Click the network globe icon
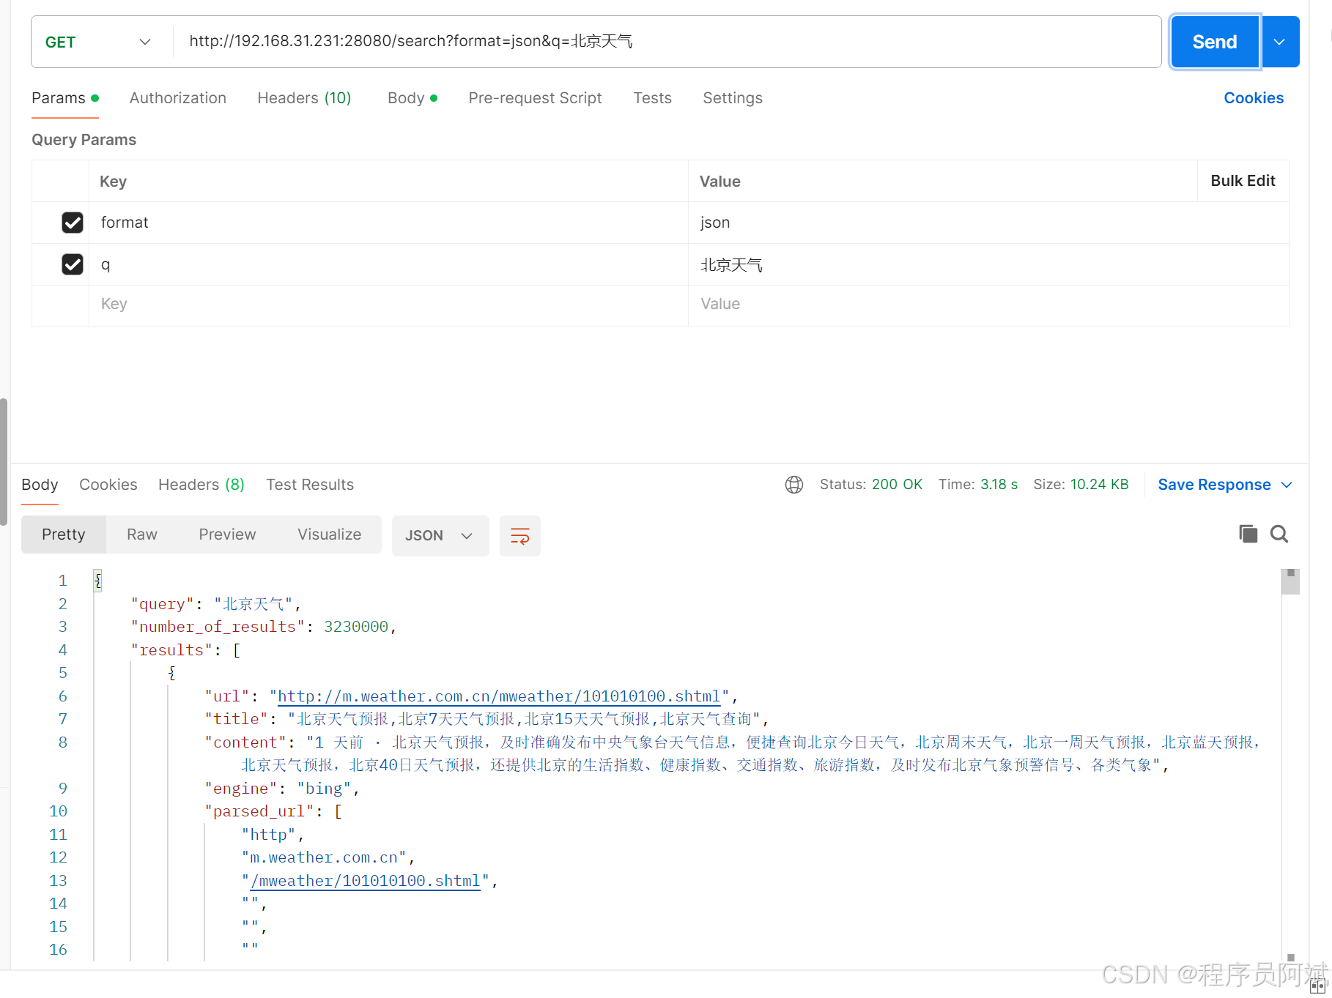 [794, 485]
